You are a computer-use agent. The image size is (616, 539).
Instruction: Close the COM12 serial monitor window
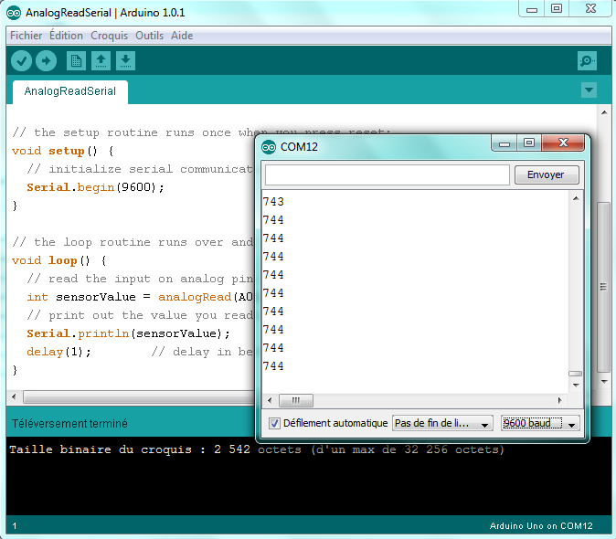pos(563,143)
